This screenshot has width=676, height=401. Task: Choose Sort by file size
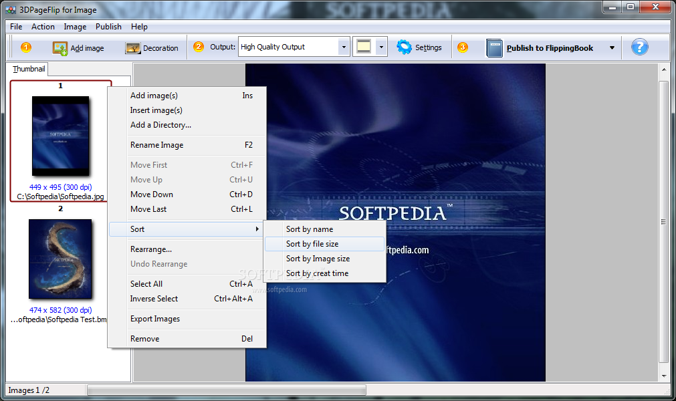pos(325,244)
